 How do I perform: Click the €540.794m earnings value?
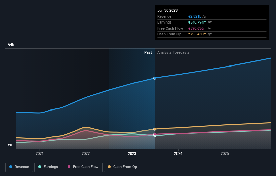pyautogui.click(x=197, y=22)
